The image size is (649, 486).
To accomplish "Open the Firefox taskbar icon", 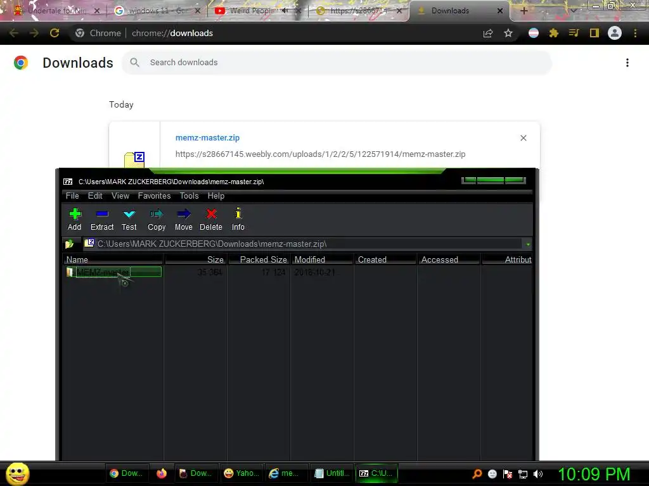I will (x=162, y=473).
